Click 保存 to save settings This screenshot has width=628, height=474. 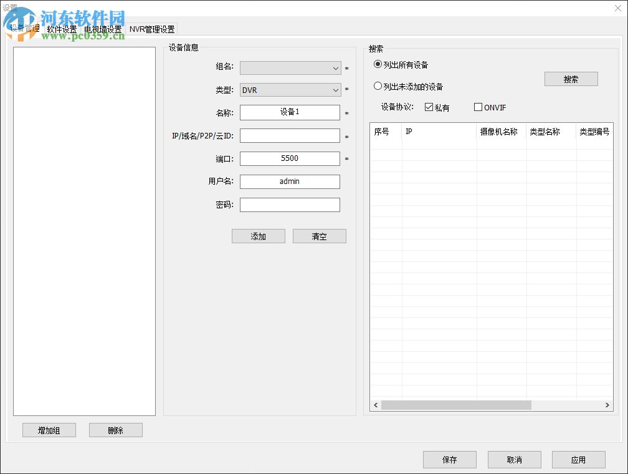tap(449, 460)
